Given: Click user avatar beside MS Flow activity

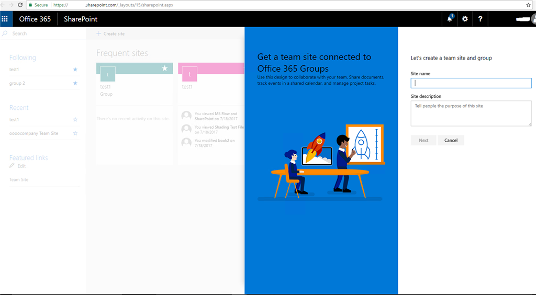Looking at the screenshot, I should [x=186, y=116].
